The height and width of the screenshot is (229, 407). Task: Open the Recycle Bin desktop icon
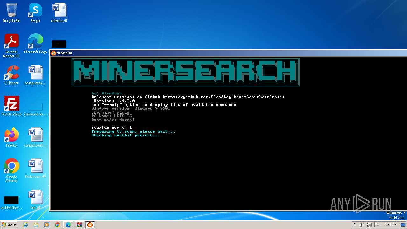point(11,13)
